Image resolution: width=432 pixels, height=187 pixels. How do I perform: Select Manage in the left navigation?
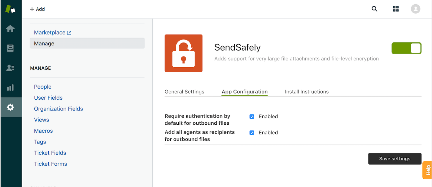(x=44, y=43)
